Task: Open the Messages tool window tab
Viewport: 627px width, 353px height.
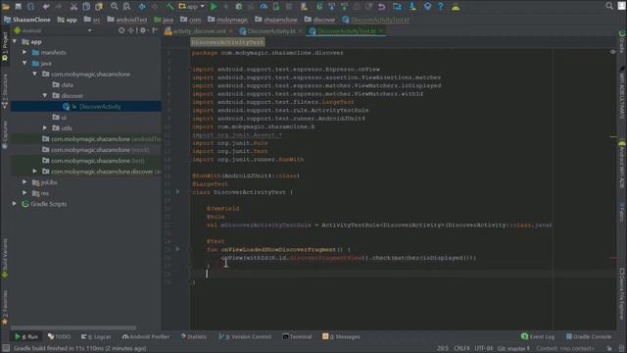Action: pyautogui.click(x=342, y=336)
